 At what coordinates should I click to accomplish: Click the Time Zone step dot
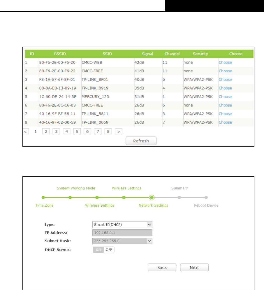(x=43, y=198)
